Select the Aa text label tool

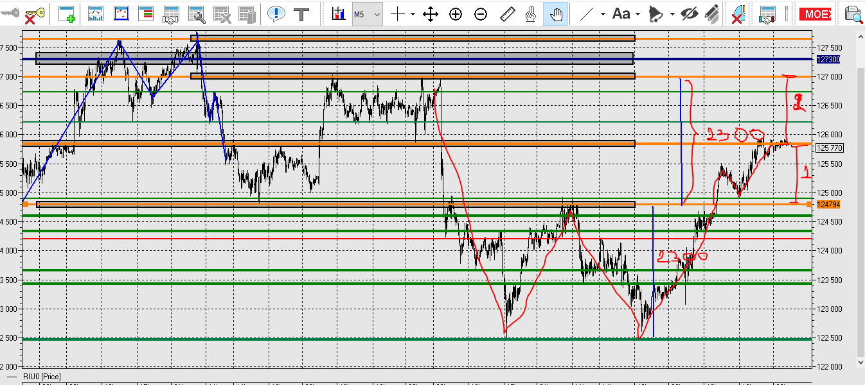pos(621,13)
